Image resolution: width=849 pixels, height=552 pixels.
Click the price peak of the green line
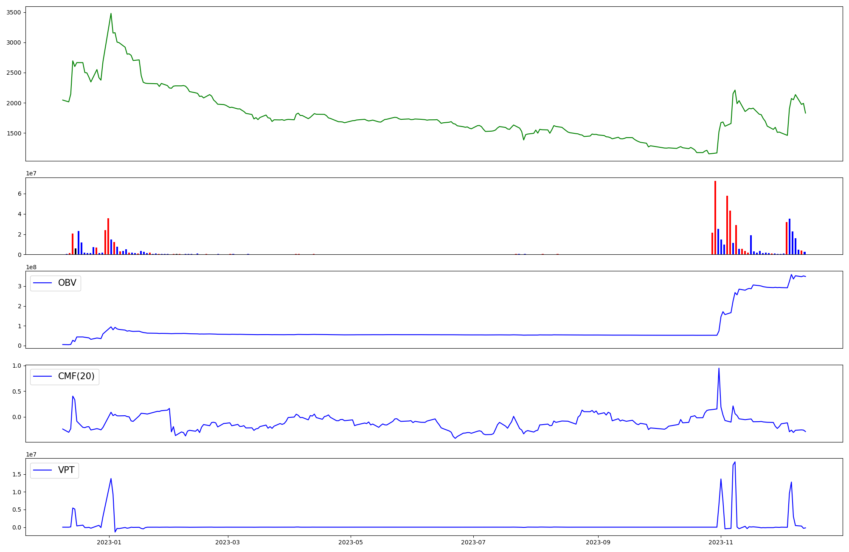click(111, 14)
